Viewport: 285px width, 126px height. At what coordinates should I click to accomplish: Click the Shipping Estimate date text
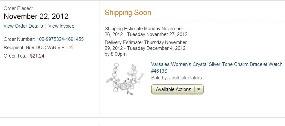tap(146, 32)
